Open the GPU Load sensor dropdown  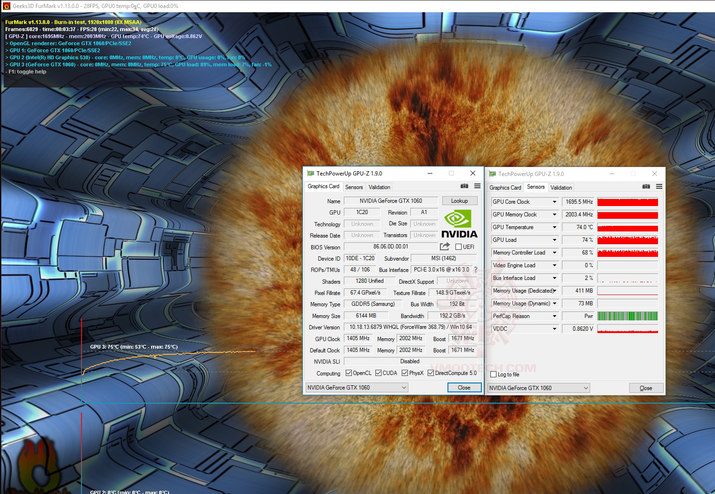click(x=554, y=240)
